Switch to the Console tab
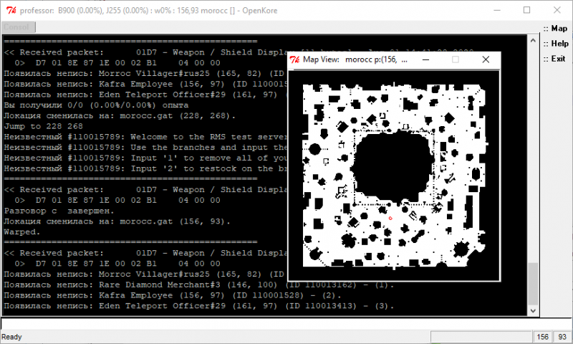Screen dimensions: 573x344 pos(19,27)
